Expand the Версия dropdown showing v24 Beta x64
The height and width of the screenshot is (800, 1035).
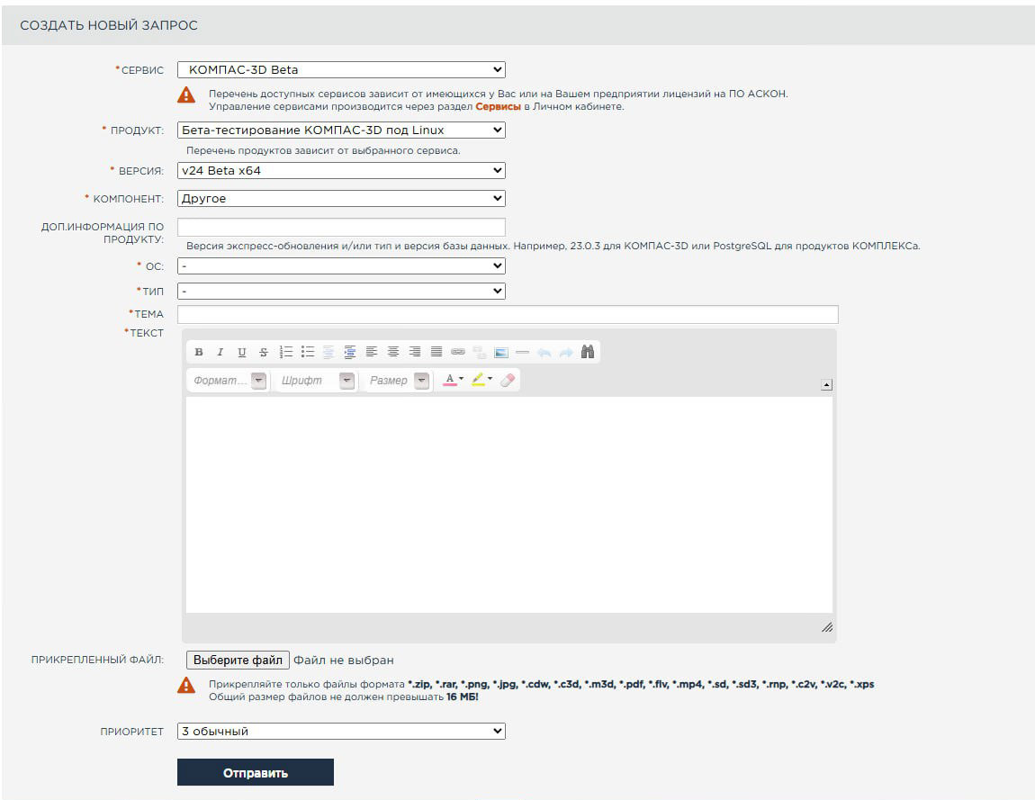pyautogui.click(x=341, y=170)
